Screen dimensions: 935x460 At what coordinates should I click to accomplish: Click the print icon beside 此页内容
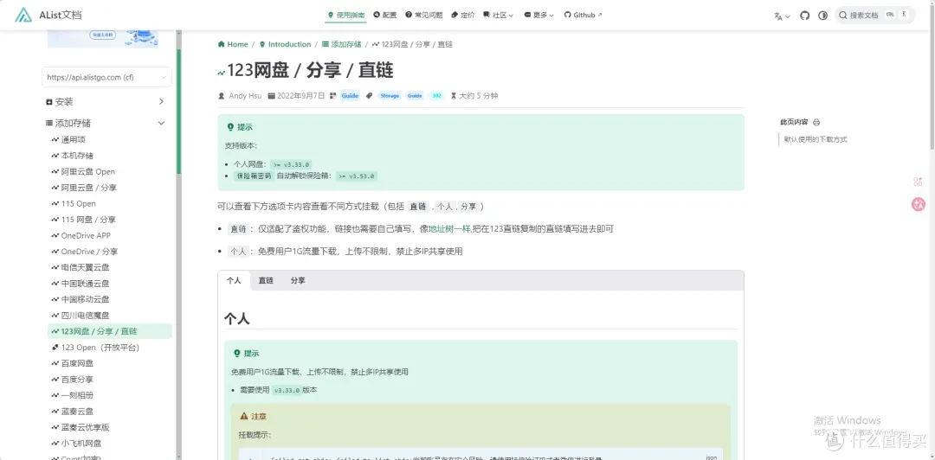816,122
